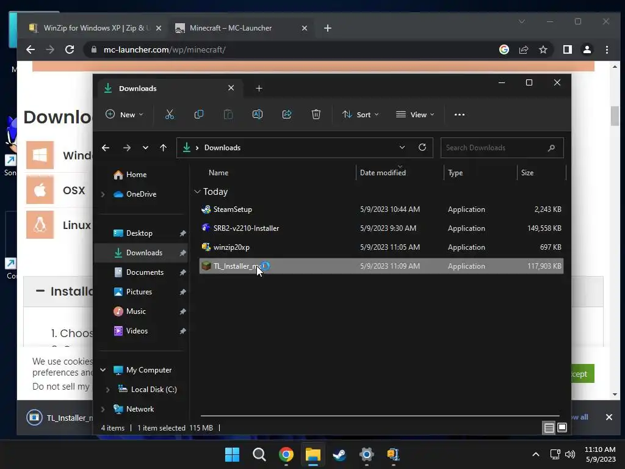Sort by Date modified column header
The width and height of the screenshot is (625, 469).
(399, 173)
